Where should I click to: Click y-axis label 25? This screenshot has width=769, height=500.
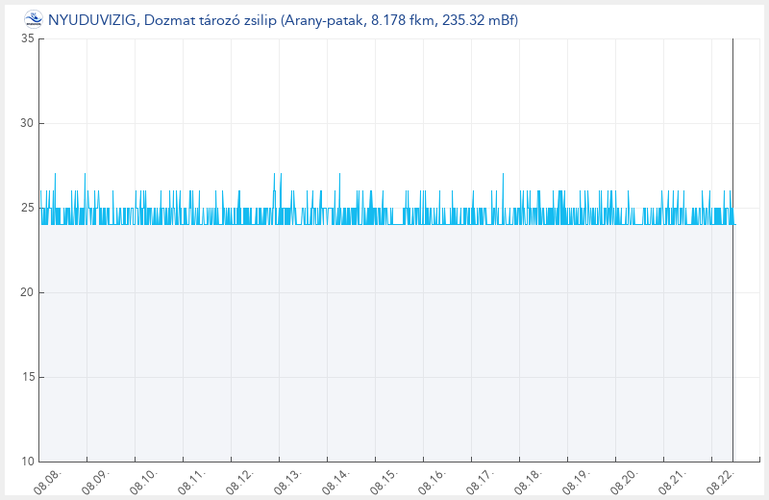28,208
